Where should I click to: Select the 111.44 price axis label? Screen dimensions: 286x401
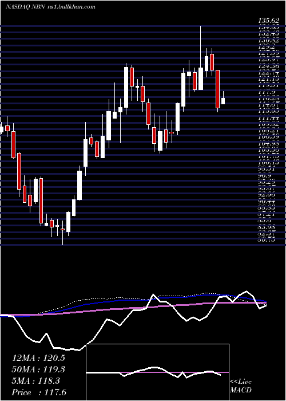(x=268, y=118)
